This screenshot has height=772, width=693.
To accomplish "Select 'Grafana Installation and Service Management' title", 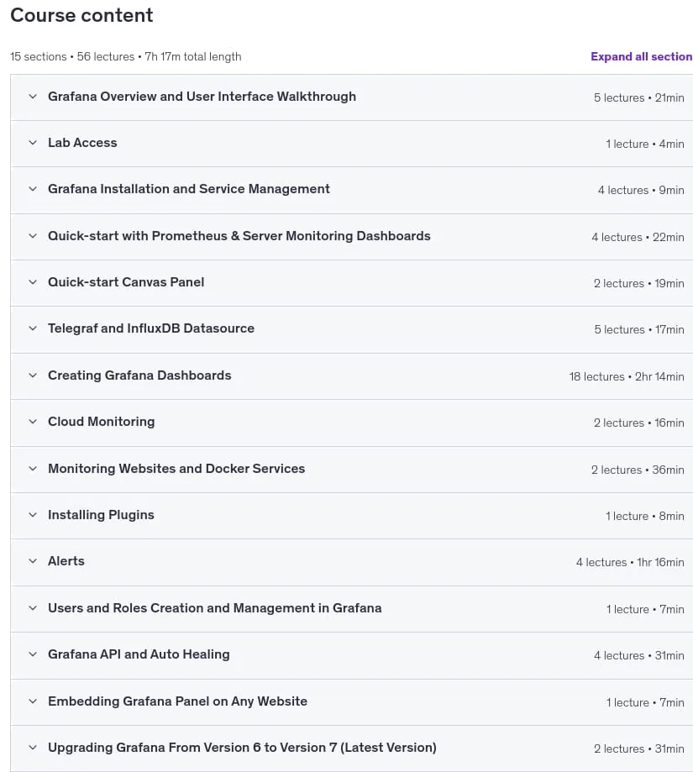I will pyautogui.click(x=188, y=189).
